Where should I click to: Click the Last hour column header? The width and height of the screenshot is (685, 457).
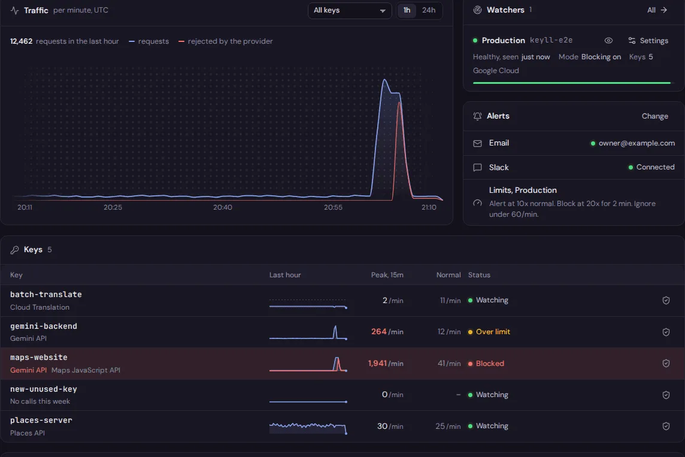(285, 276)
